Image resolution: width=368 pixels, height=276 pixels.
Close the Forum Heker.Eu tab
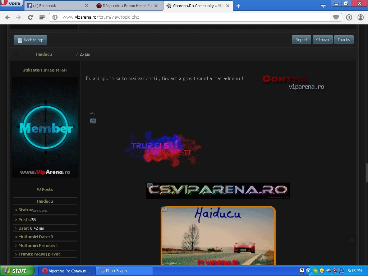click(156, 6)
